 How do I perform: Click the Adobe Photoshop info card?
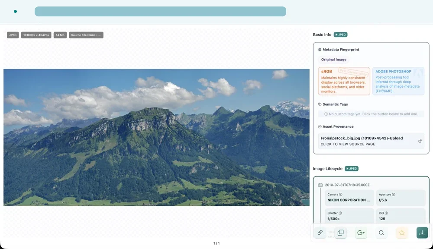[x=398, y=81]
